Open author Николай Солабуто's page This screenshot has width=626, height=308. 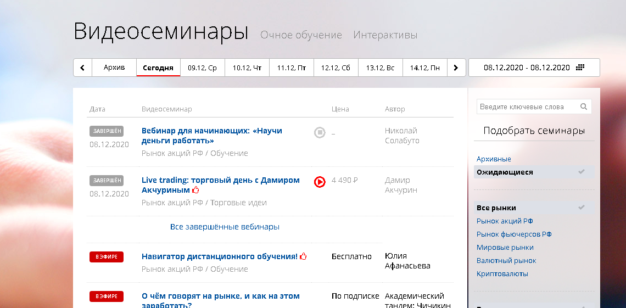point(401,136)
